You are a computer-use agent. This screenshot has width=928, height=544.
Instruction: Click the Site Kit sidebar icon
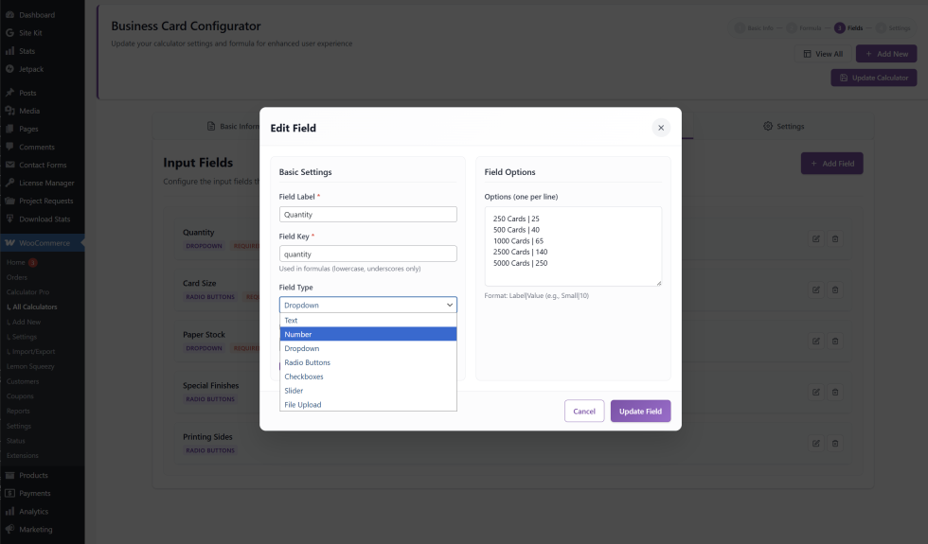(9, 33)
